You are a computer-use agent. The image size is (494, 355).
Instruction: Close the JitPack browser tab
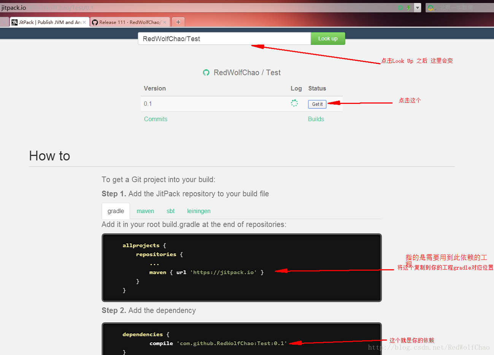coord(84,22)
